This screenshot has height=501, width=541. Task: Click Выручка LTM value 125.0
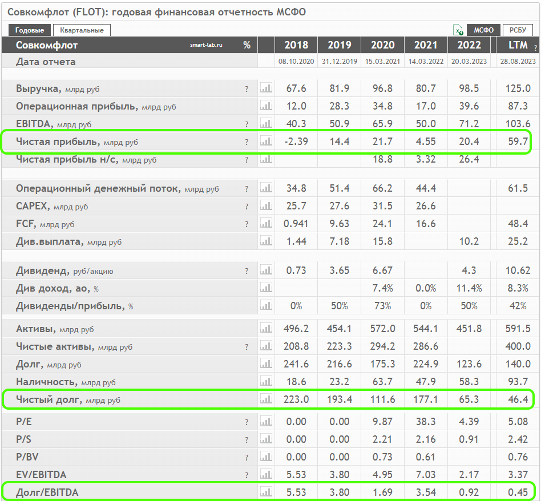click(518, 88)
